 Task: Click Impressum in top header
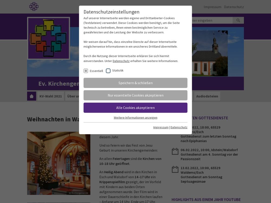[212, 7]
